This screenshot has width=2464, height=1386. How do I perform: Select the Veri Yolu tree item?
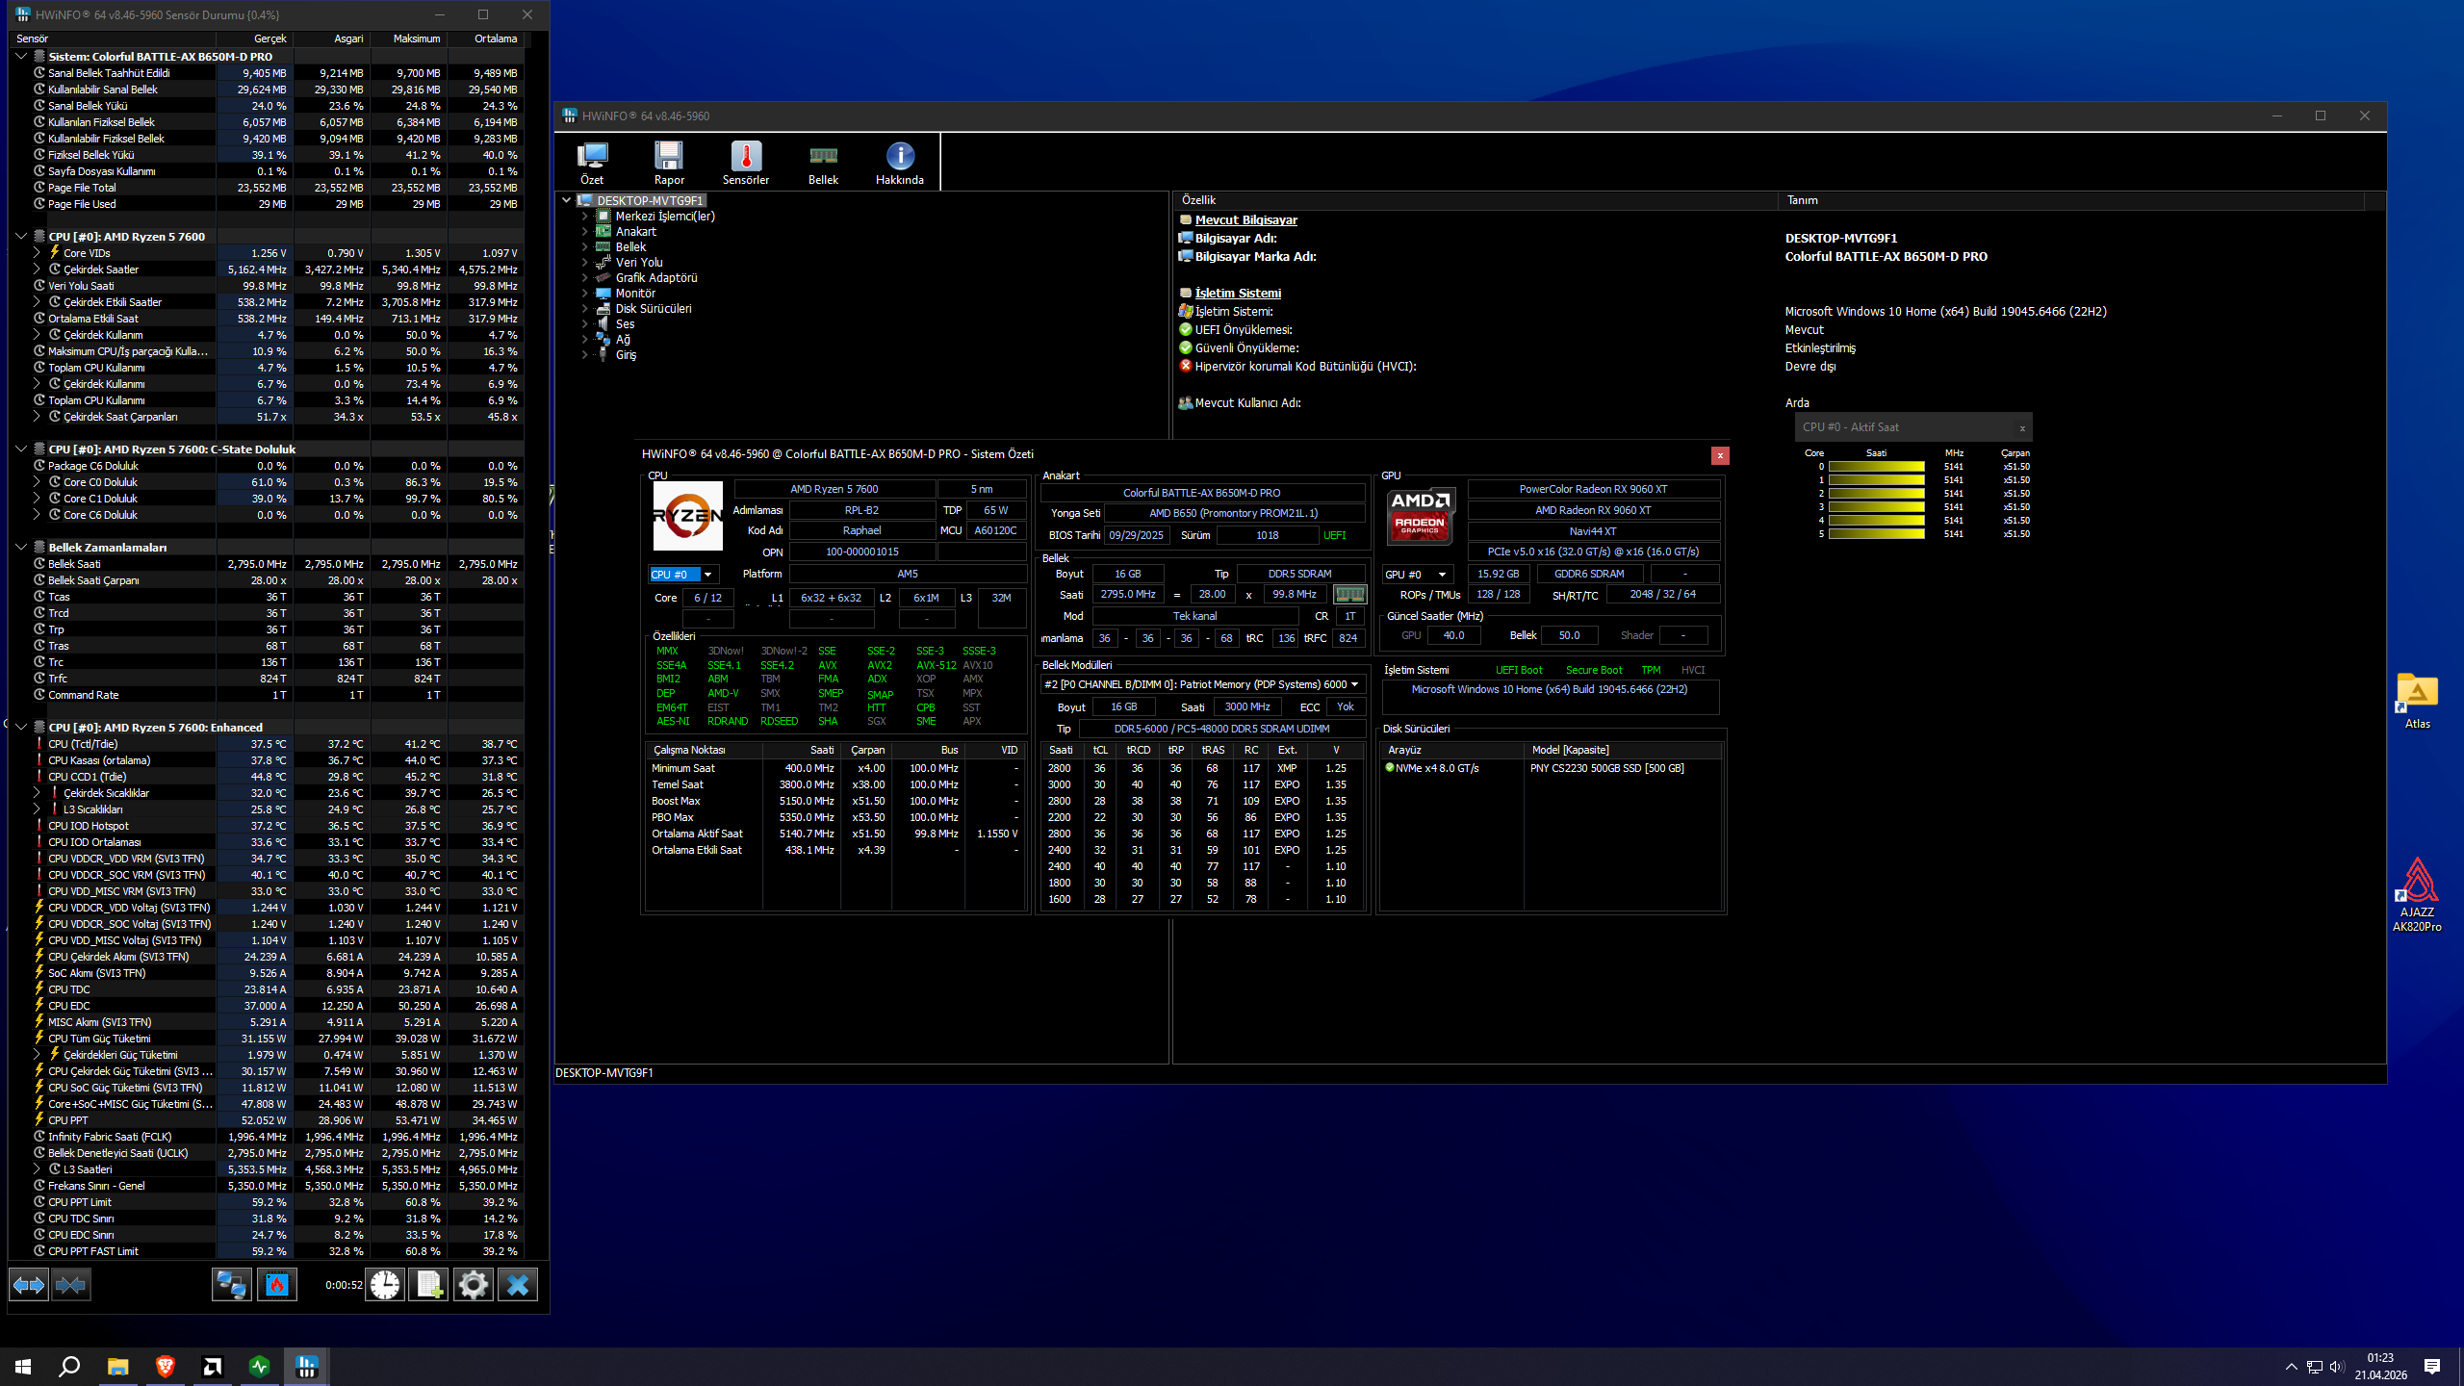click(639, 263)
